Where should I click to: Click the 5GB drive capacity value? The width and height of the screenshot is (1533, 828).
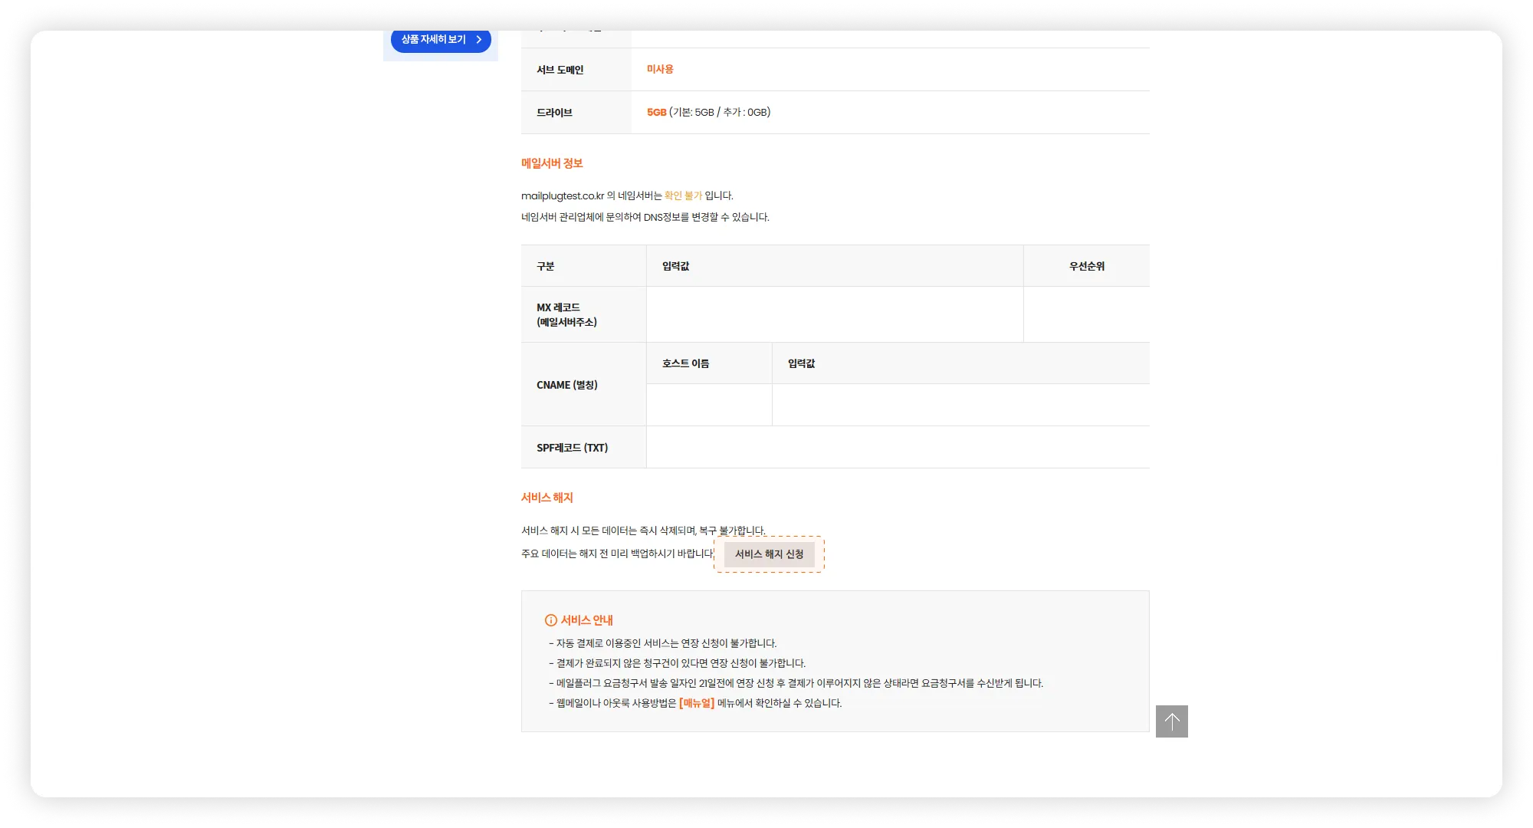pos(656,112)
